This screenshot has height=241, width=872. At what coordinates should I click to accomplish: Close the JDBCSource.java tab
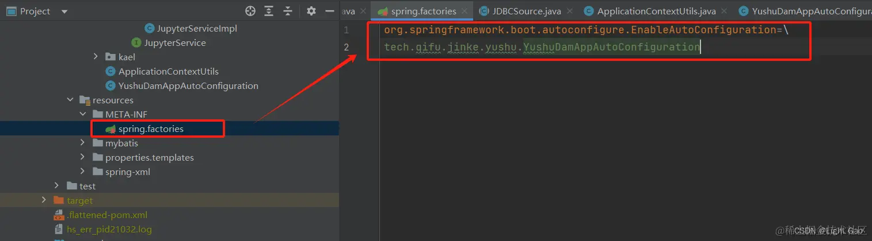(x=570, y=11)
